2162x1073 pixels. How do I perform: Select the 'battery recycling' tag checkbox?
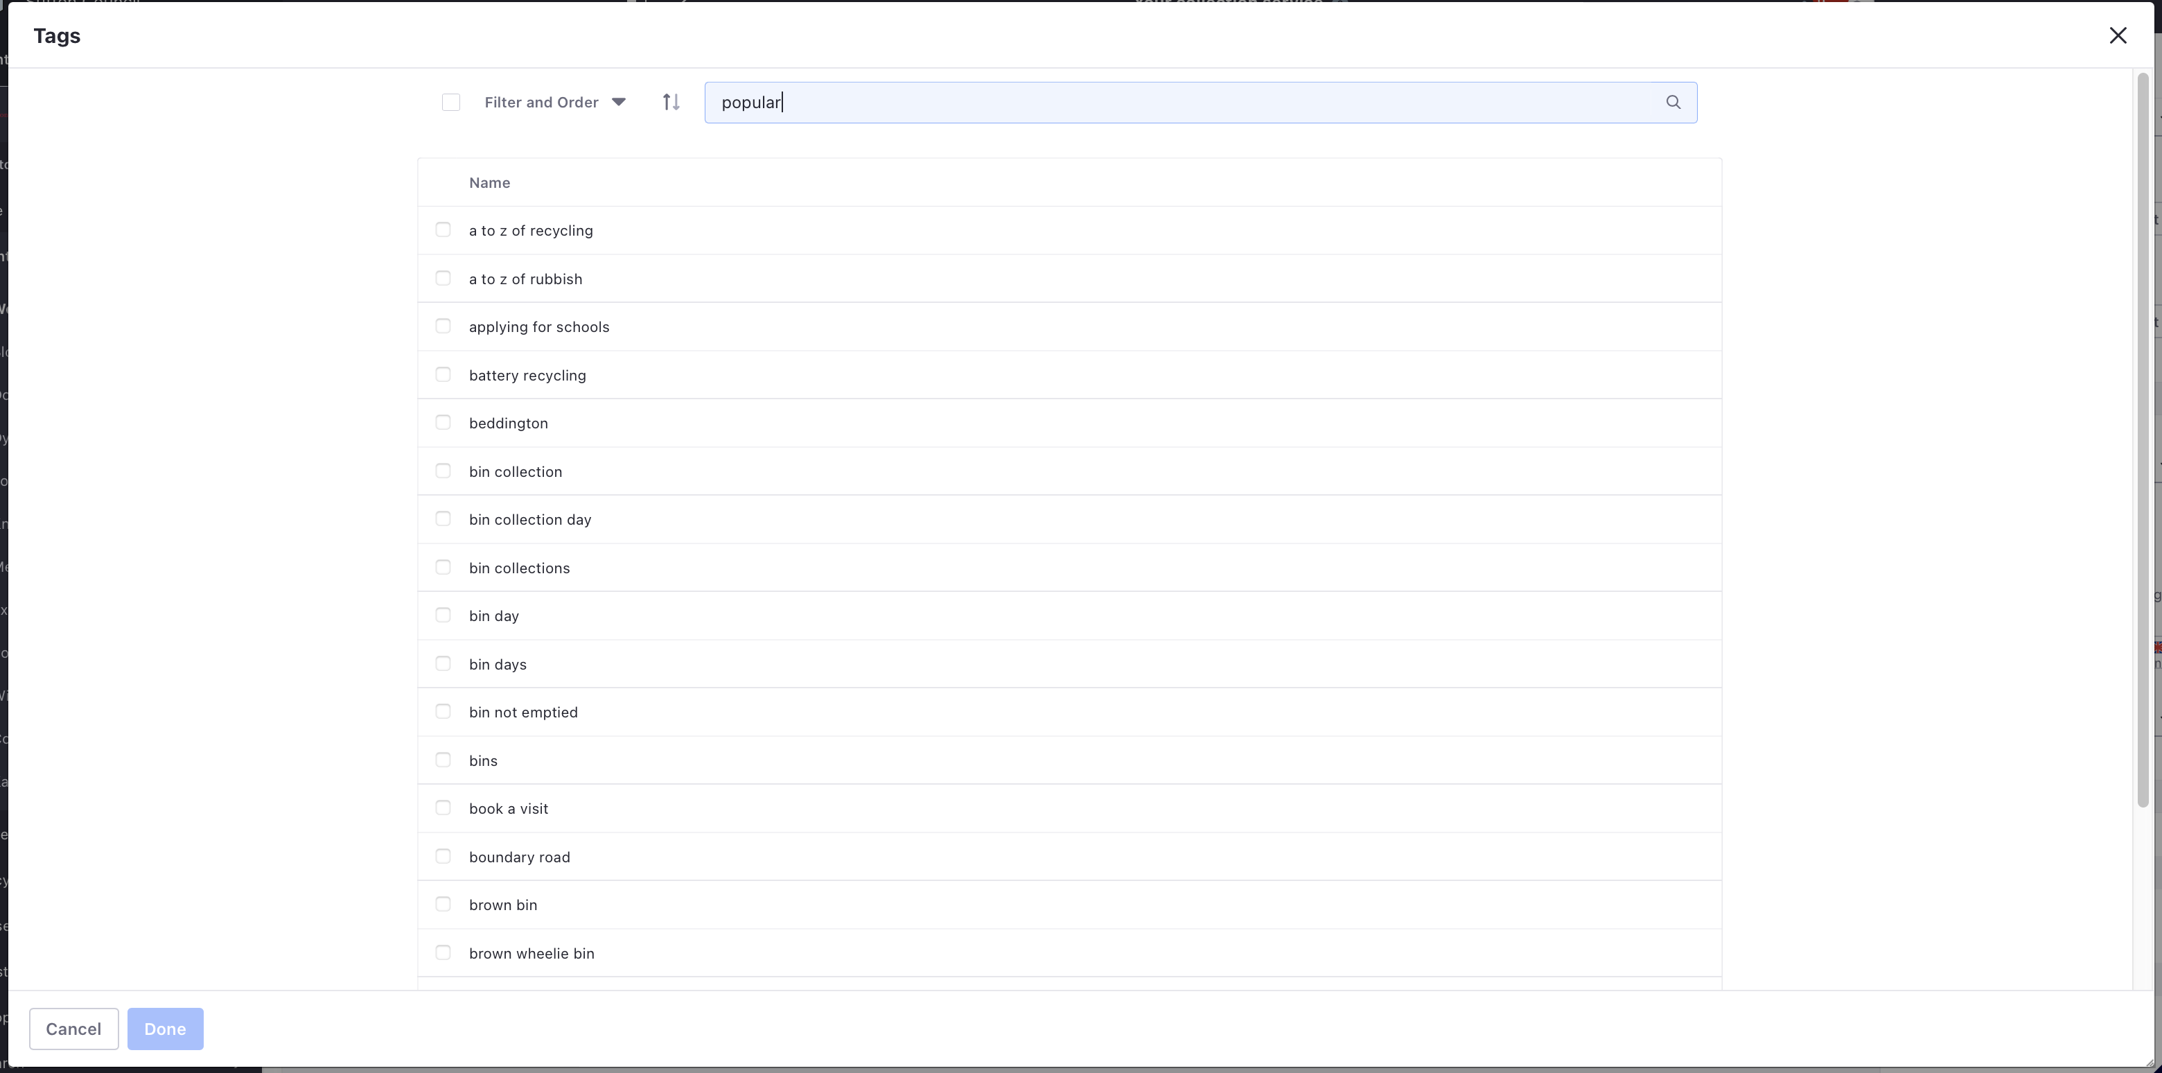pos(443,374)
